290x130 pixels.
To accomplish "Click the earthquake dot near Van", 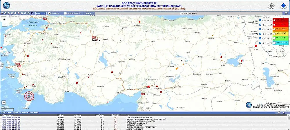I will tap(242, 61).
